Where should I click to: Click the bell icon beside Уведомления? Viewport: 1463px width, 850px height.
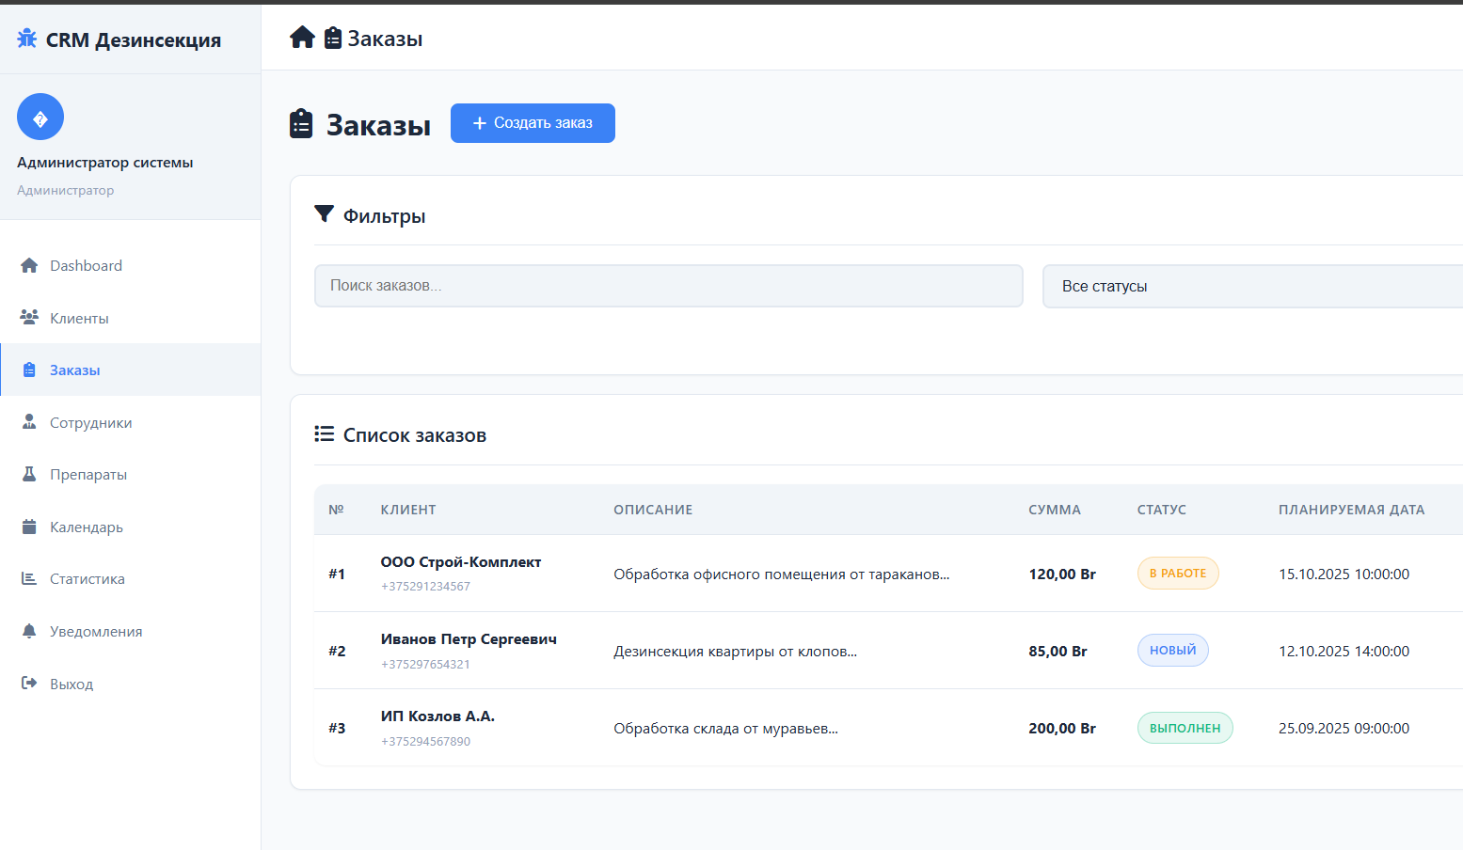pyautogui.click(x=29, y=632)
